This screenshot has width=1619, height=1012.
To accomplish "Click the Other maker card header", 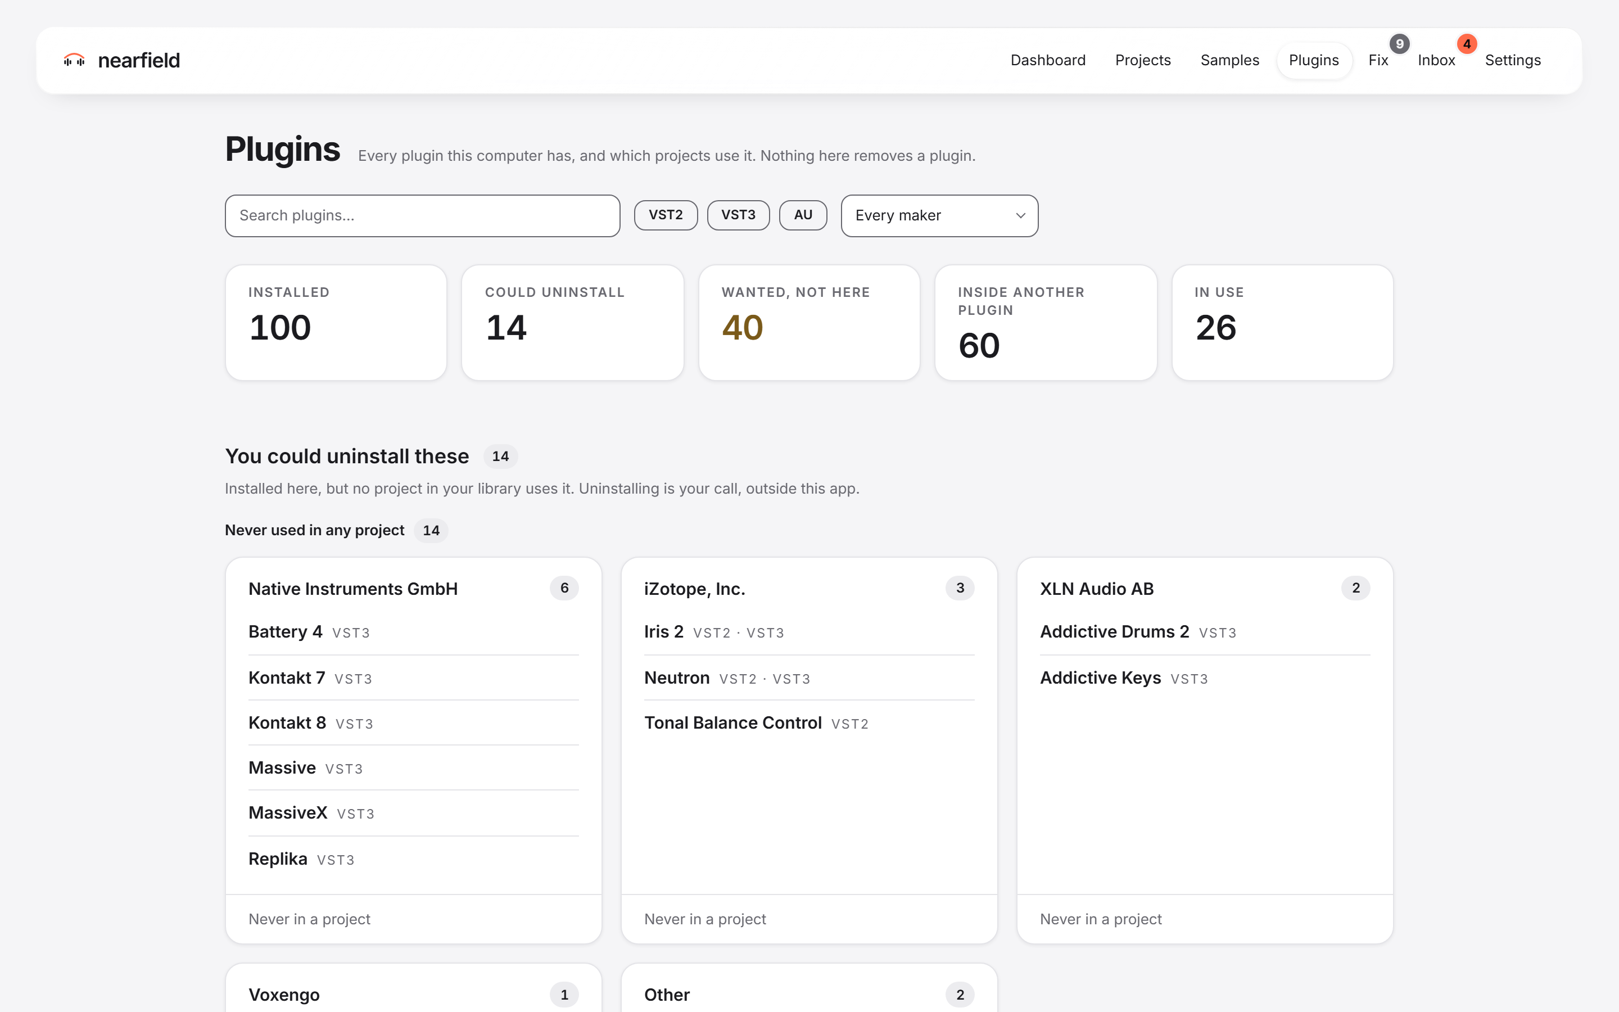I will coord(809,995).
